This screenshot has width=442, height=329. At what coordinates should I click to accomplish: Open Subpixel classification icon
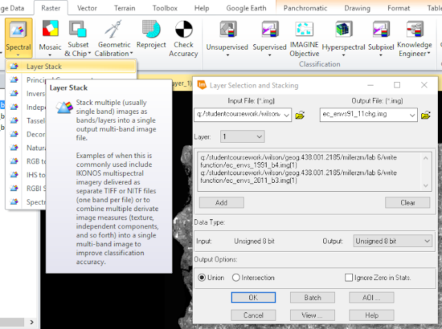tap(381, 29)
